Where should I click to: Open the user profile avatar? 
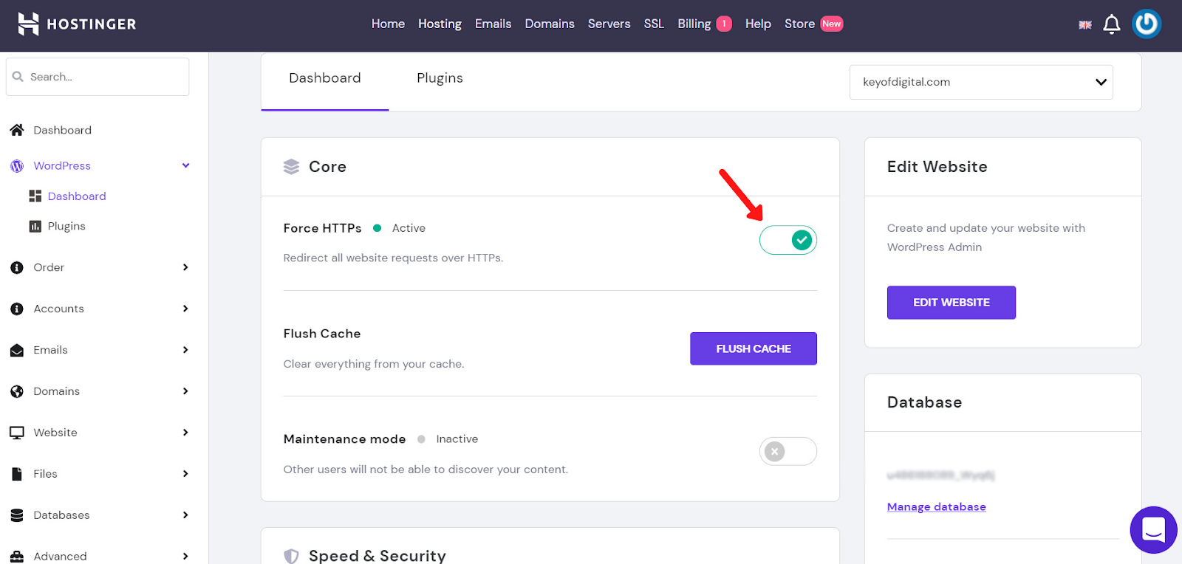[1147, 24]
